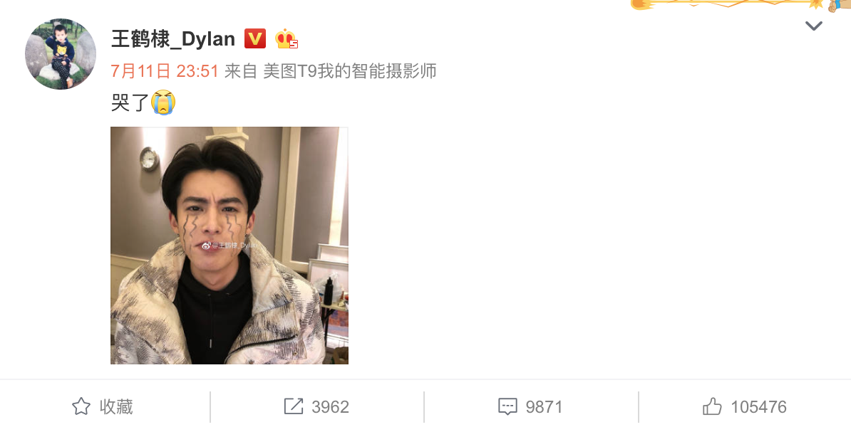
Task: Click the 收藏 favorite label
Action: click(116, 406)
